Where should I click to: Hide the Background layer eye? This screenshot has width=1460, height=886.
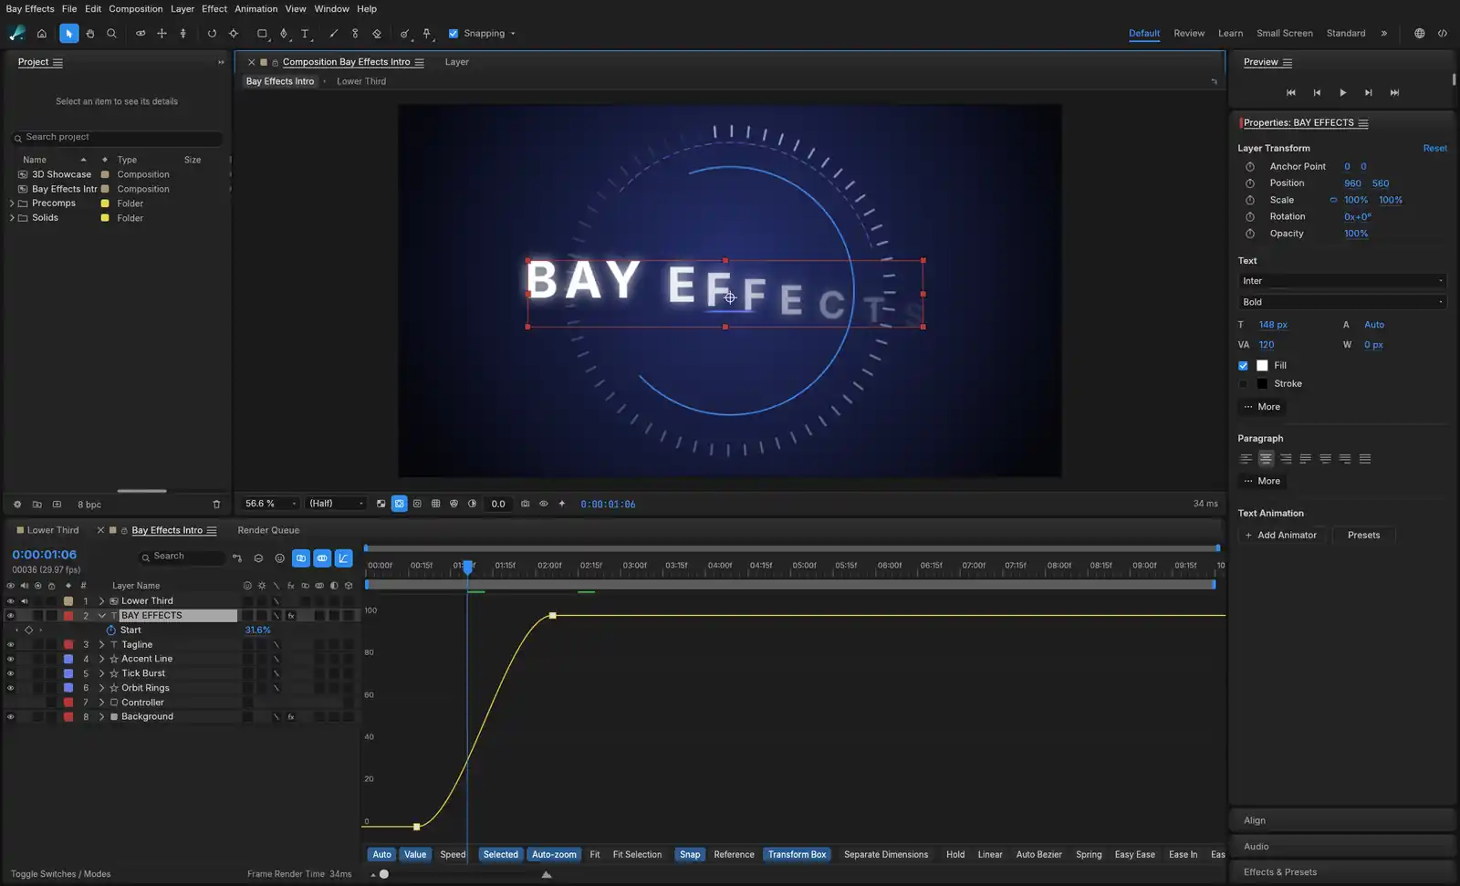pos(11,717)
